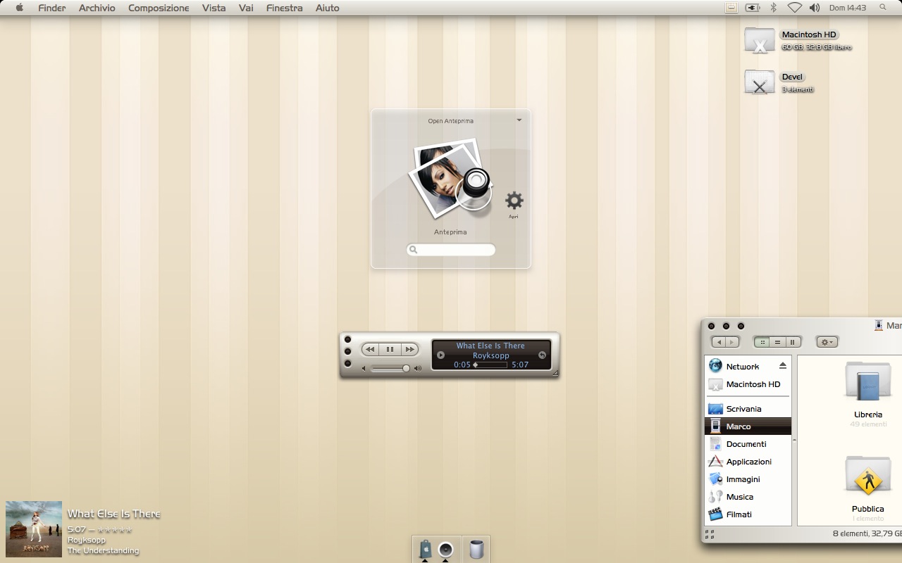
Task: Click the Spotlight search icon in menu bar
Action: [883, 8]
